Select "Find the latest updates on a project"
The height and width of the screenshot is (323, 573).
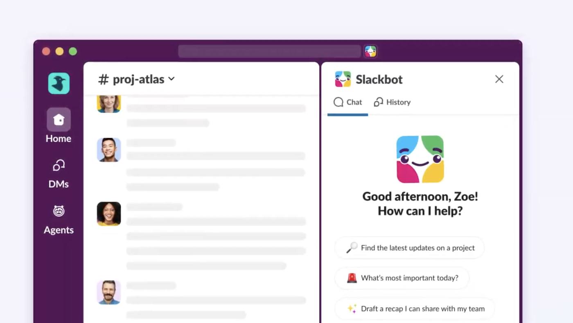410,248
